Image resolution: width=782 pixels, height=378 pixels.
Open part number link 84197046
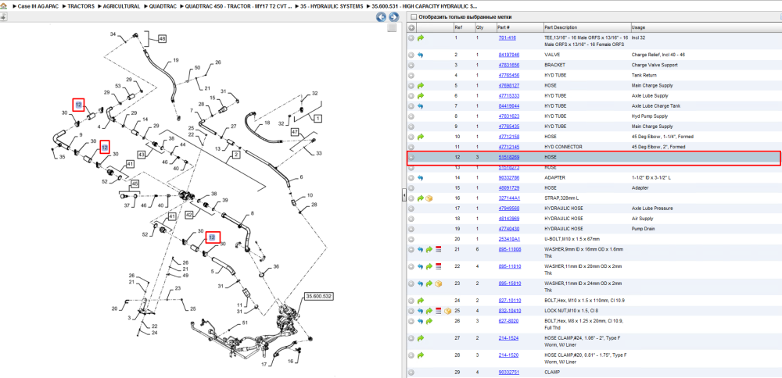point(509,55)
